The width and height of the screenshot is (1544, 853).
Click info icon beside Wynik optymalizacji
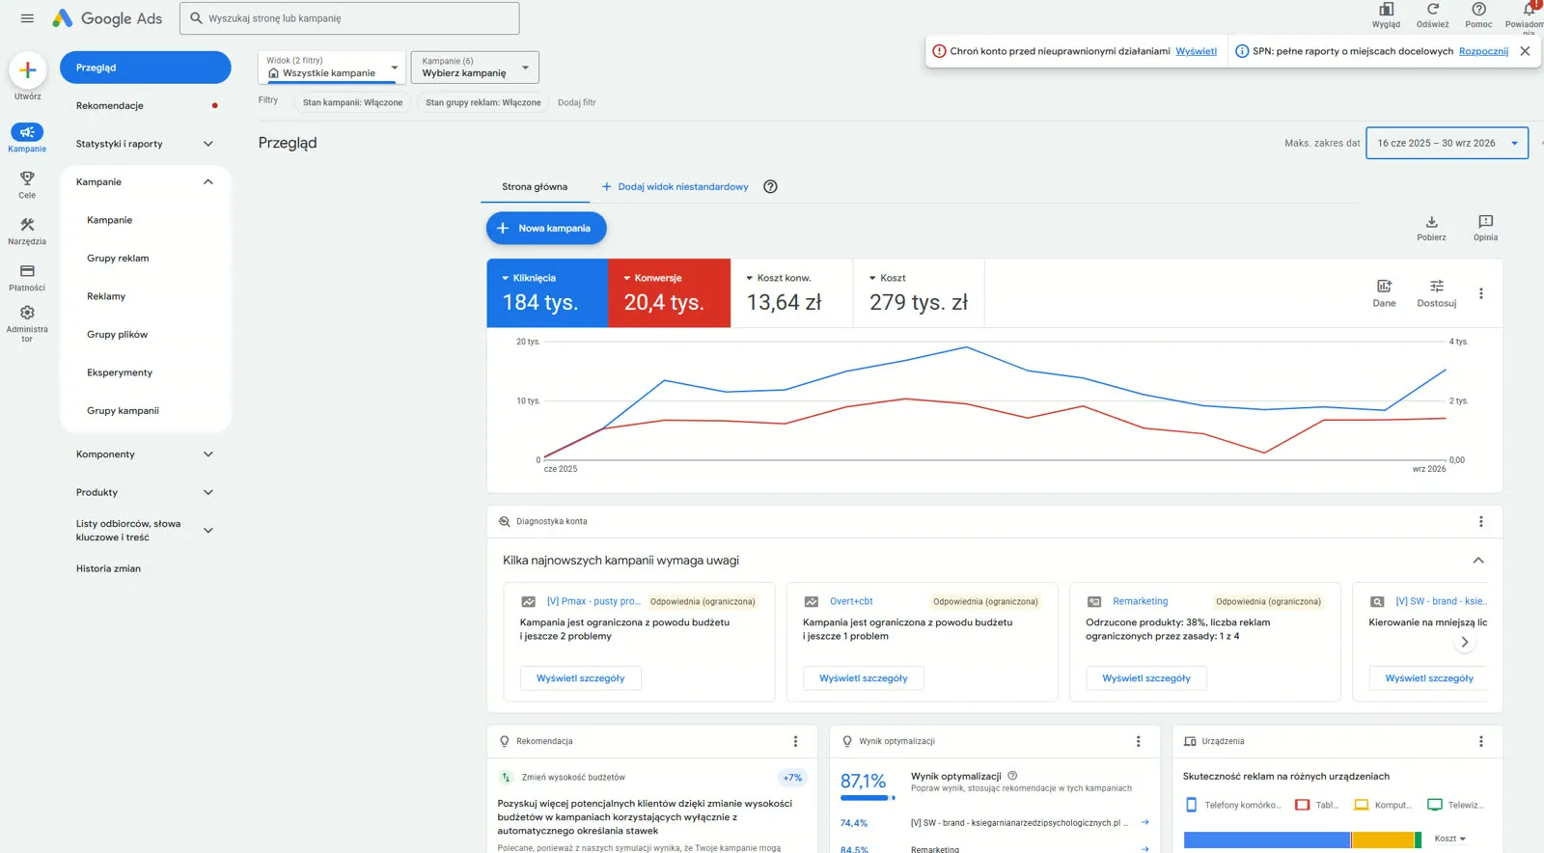coord(1012,776)
